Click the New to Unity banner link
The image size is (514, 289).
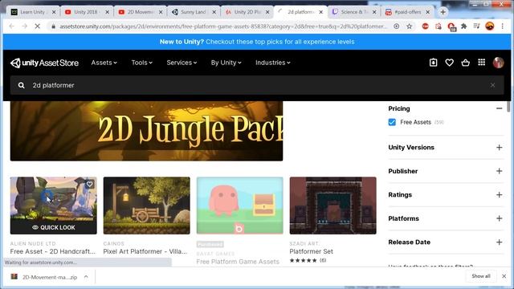257,42
